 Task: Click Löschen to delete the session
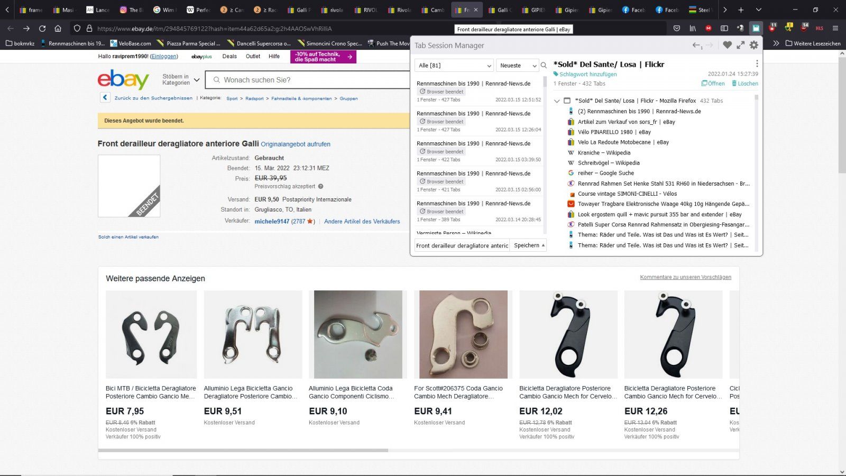click(744, 84)
